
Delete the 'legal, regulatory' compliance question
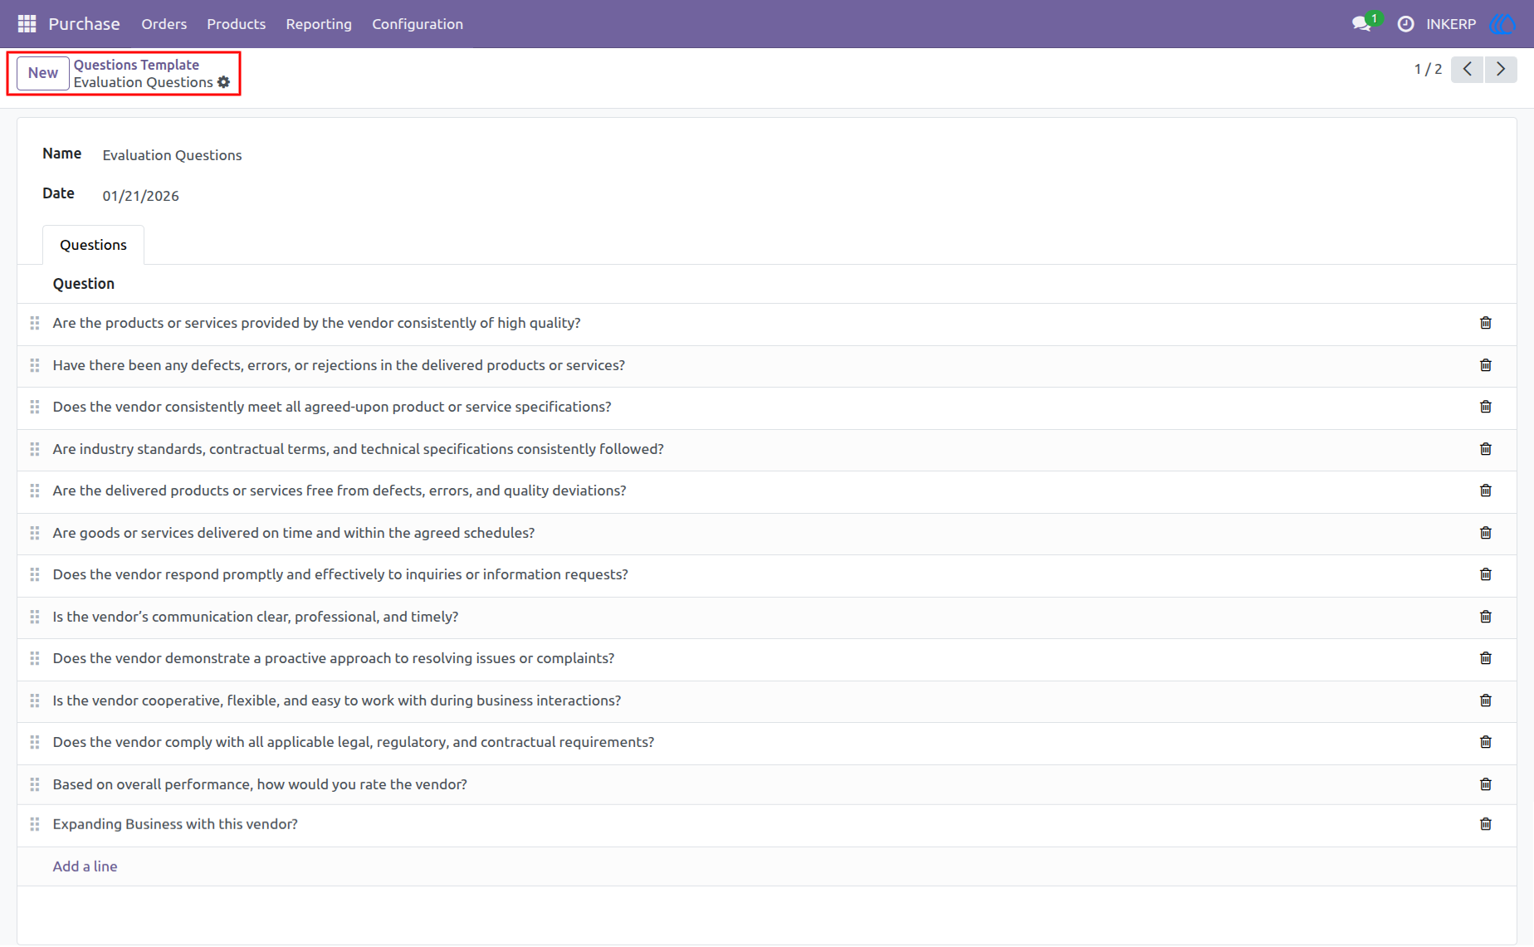[x=1485, y=742]
